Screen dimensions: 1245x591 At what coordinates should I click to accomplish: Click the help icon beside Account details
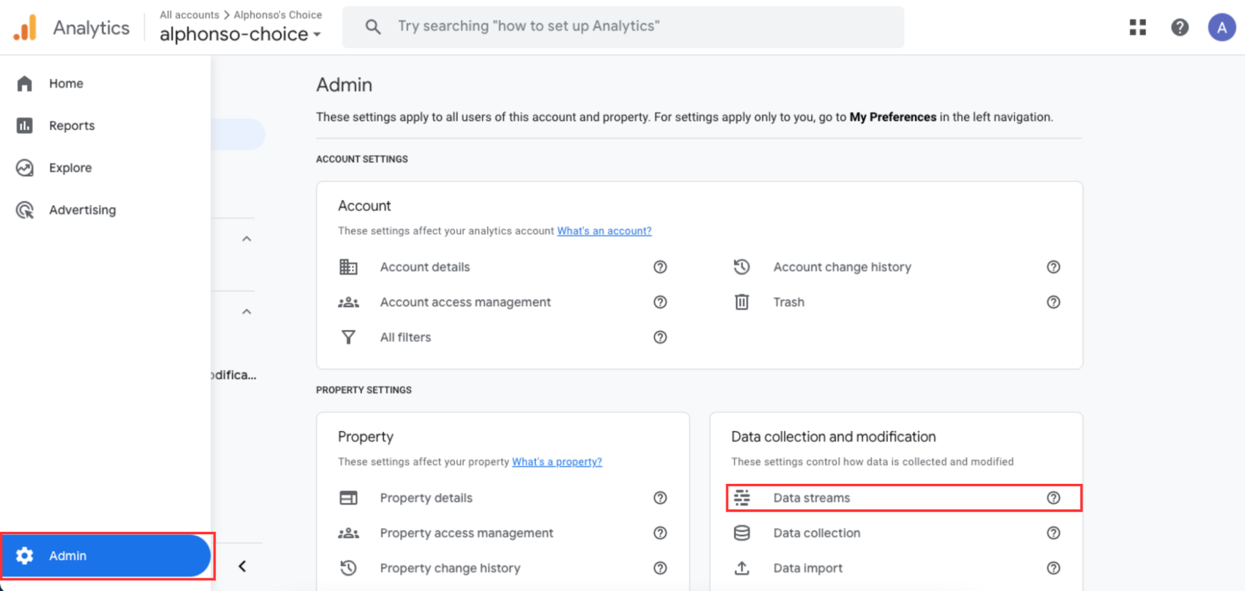tap(660, 267)
